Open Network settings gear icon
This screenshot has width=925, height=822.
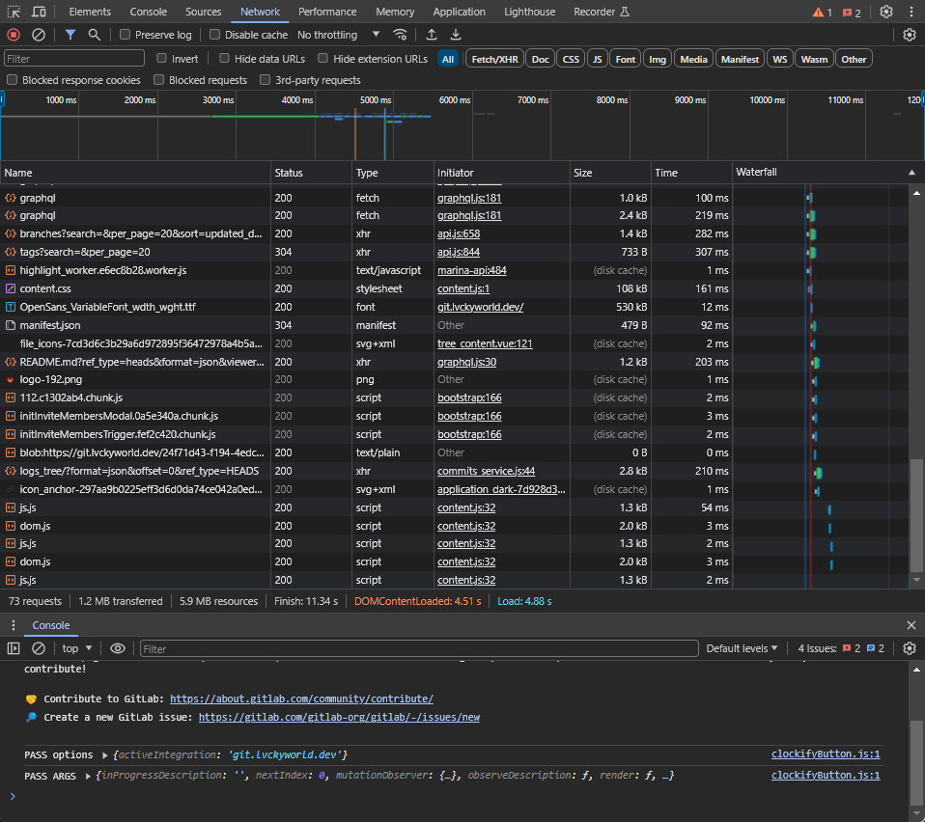(909, 35)
